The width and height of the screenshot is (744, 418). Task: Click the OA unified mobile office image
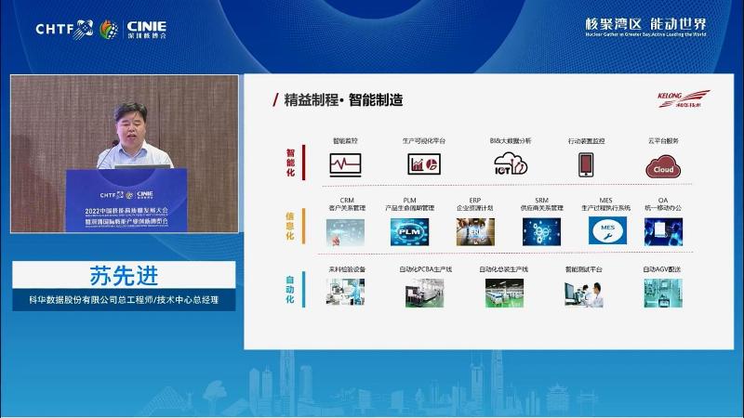point(663,231)
